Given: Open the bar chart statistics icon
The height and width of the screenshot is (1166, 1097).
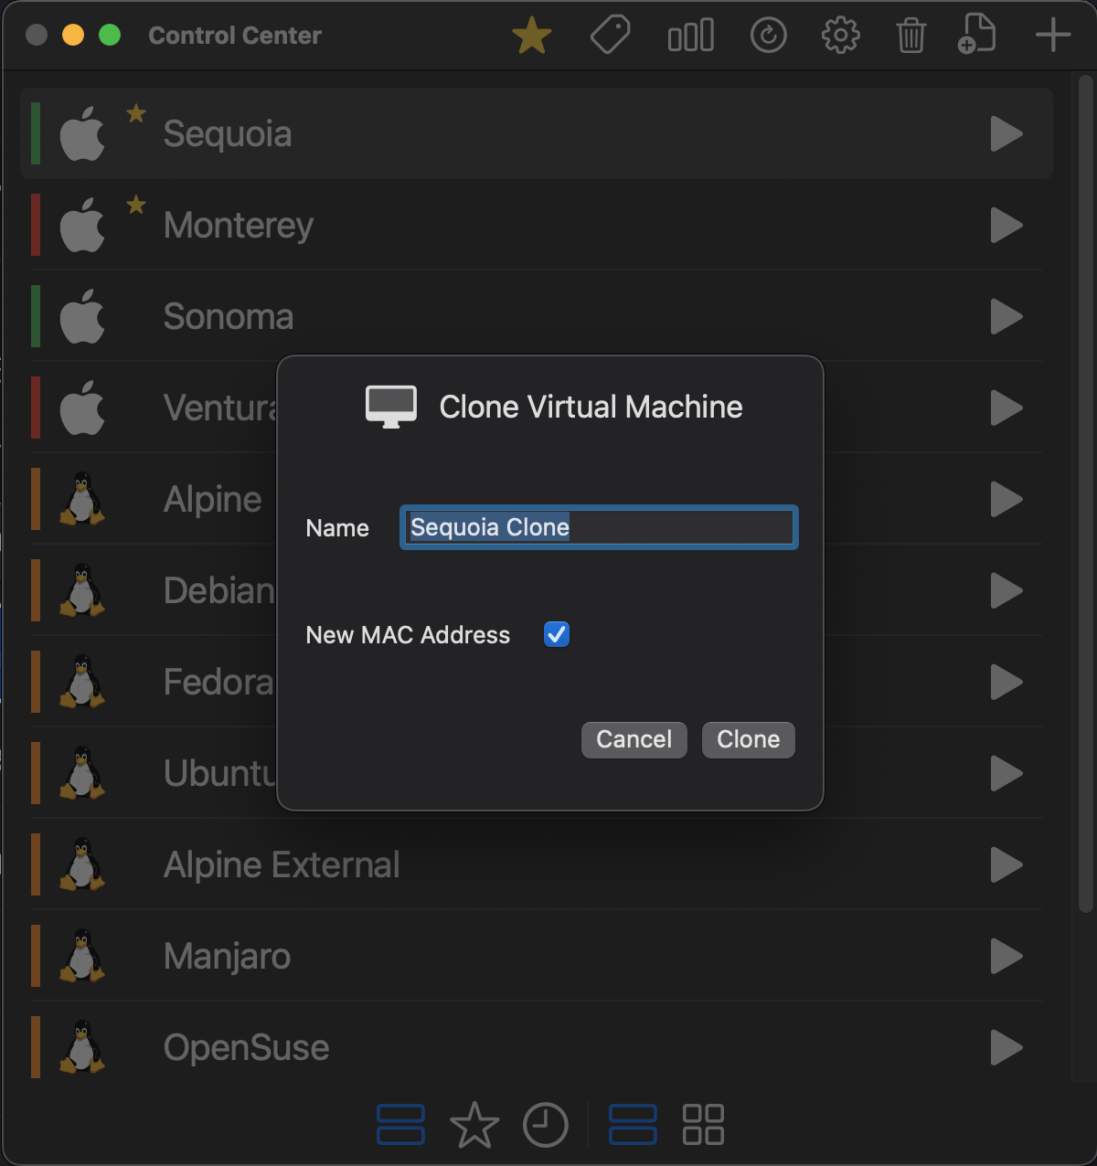Looking at the screenshot, I should pos(691,37).
